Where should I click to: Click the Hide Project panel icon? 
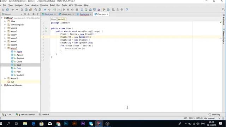tap(38, 14)
